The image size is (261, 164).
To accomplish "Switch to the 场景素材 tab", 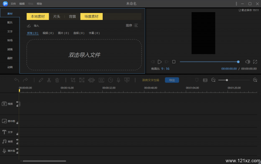I will [x=91, y=16].
